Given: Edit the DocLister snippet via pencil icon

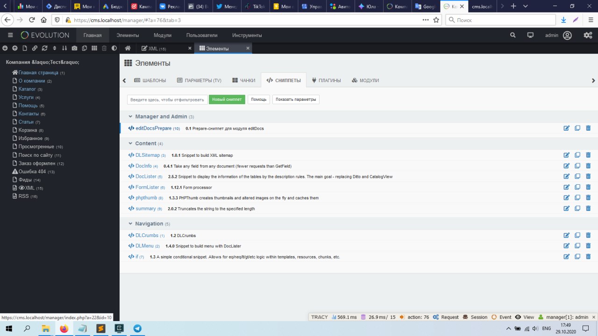Looking at the screenshot, I should coord(567,176).
